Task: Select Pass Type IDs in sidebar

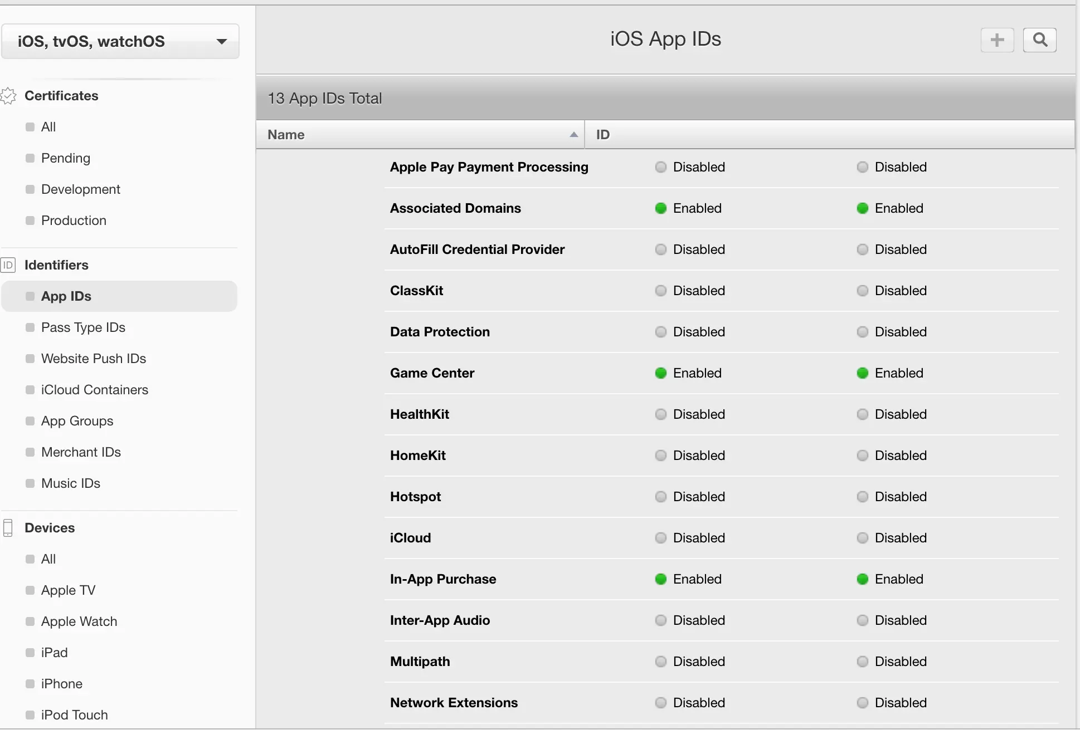Action: pyautogui.click(x=83, y=327)
